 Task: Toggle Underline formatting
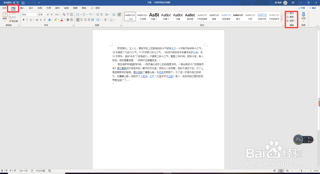(x=31, y=20)
